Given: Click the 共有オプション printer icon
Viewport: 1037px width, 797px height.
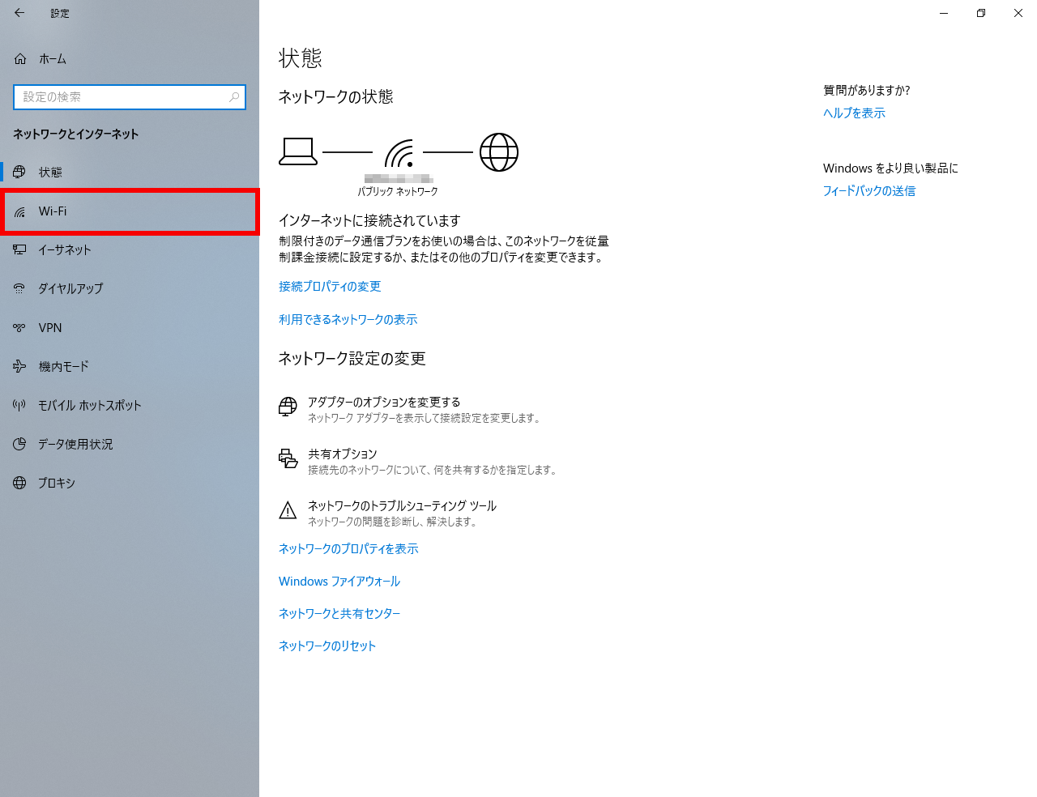Looking at the screenshot, I should (288, 458).
